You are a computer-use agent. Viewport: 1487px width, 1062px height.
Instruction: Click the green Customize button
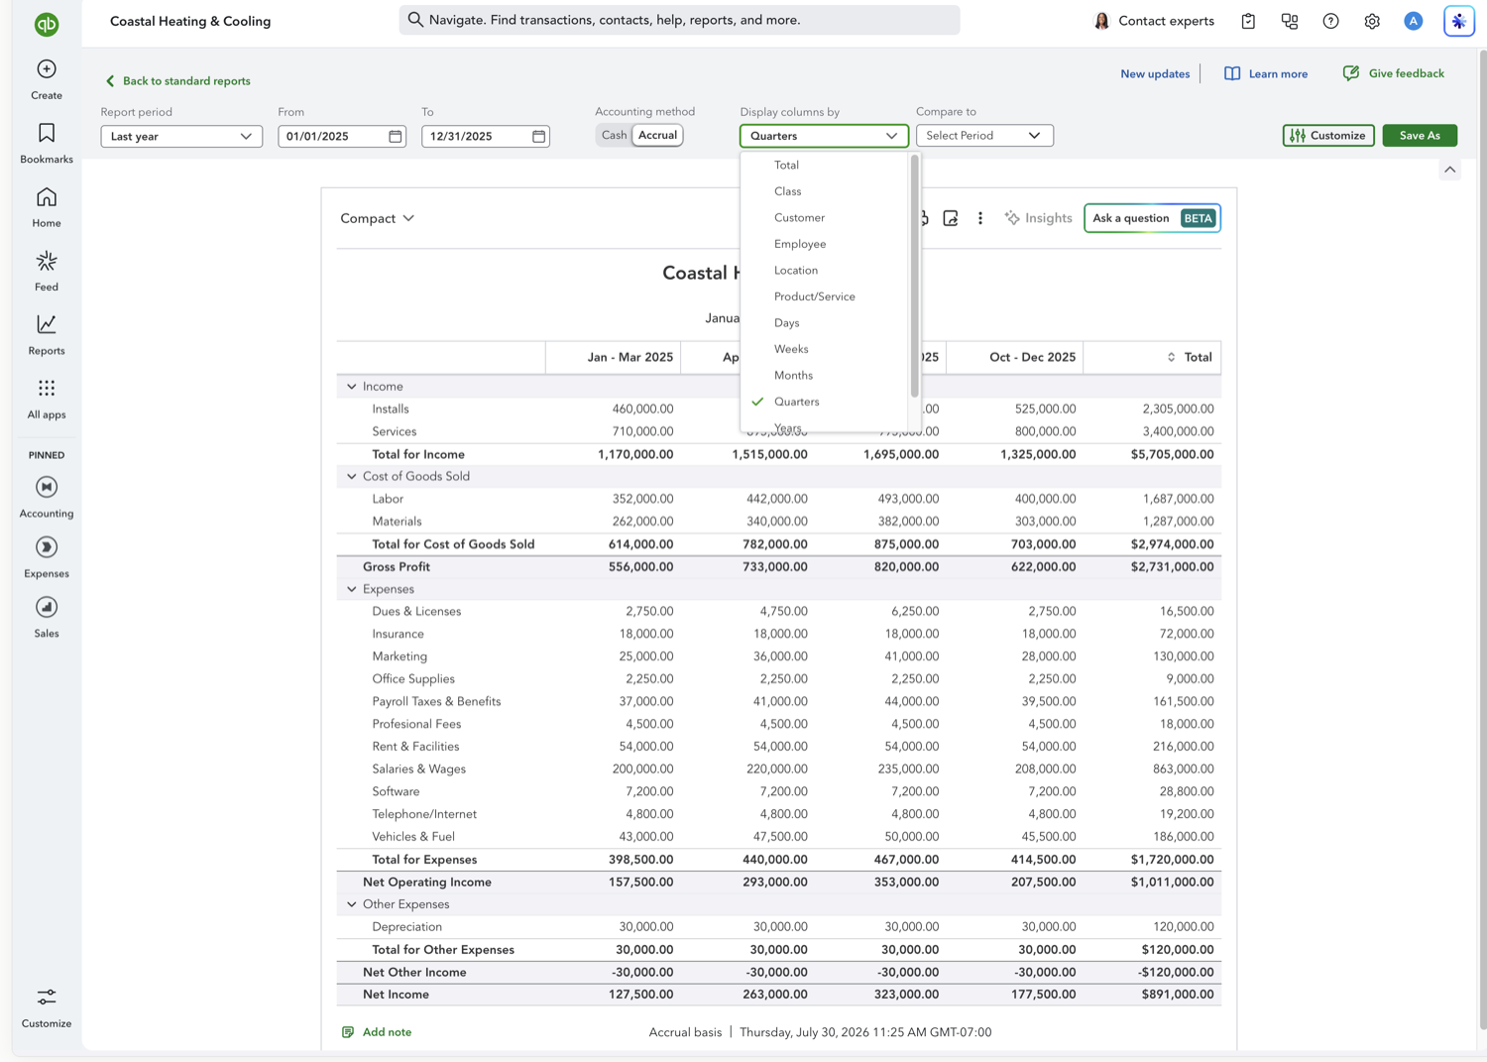[x=1328, y=135]
